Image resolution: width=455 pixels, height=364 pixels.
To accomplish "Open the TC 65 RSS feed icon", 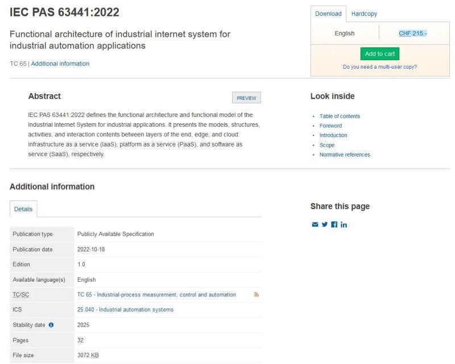I will [257, 295].
